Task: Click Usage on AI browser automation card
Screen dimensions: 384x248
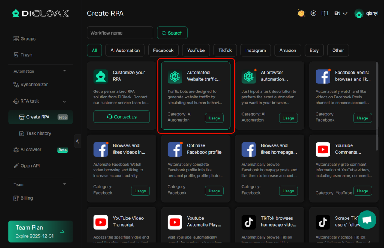Action: (288, 118)
